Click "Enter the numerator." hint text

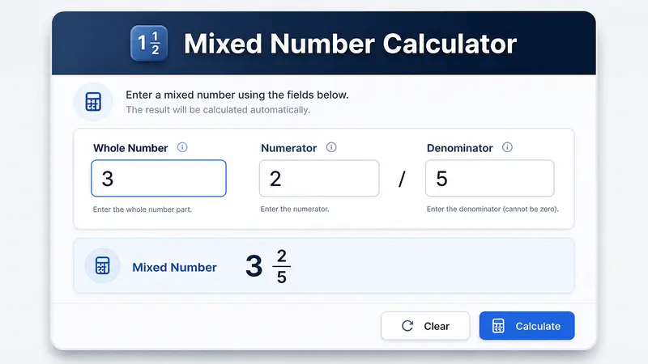[295, 210]
